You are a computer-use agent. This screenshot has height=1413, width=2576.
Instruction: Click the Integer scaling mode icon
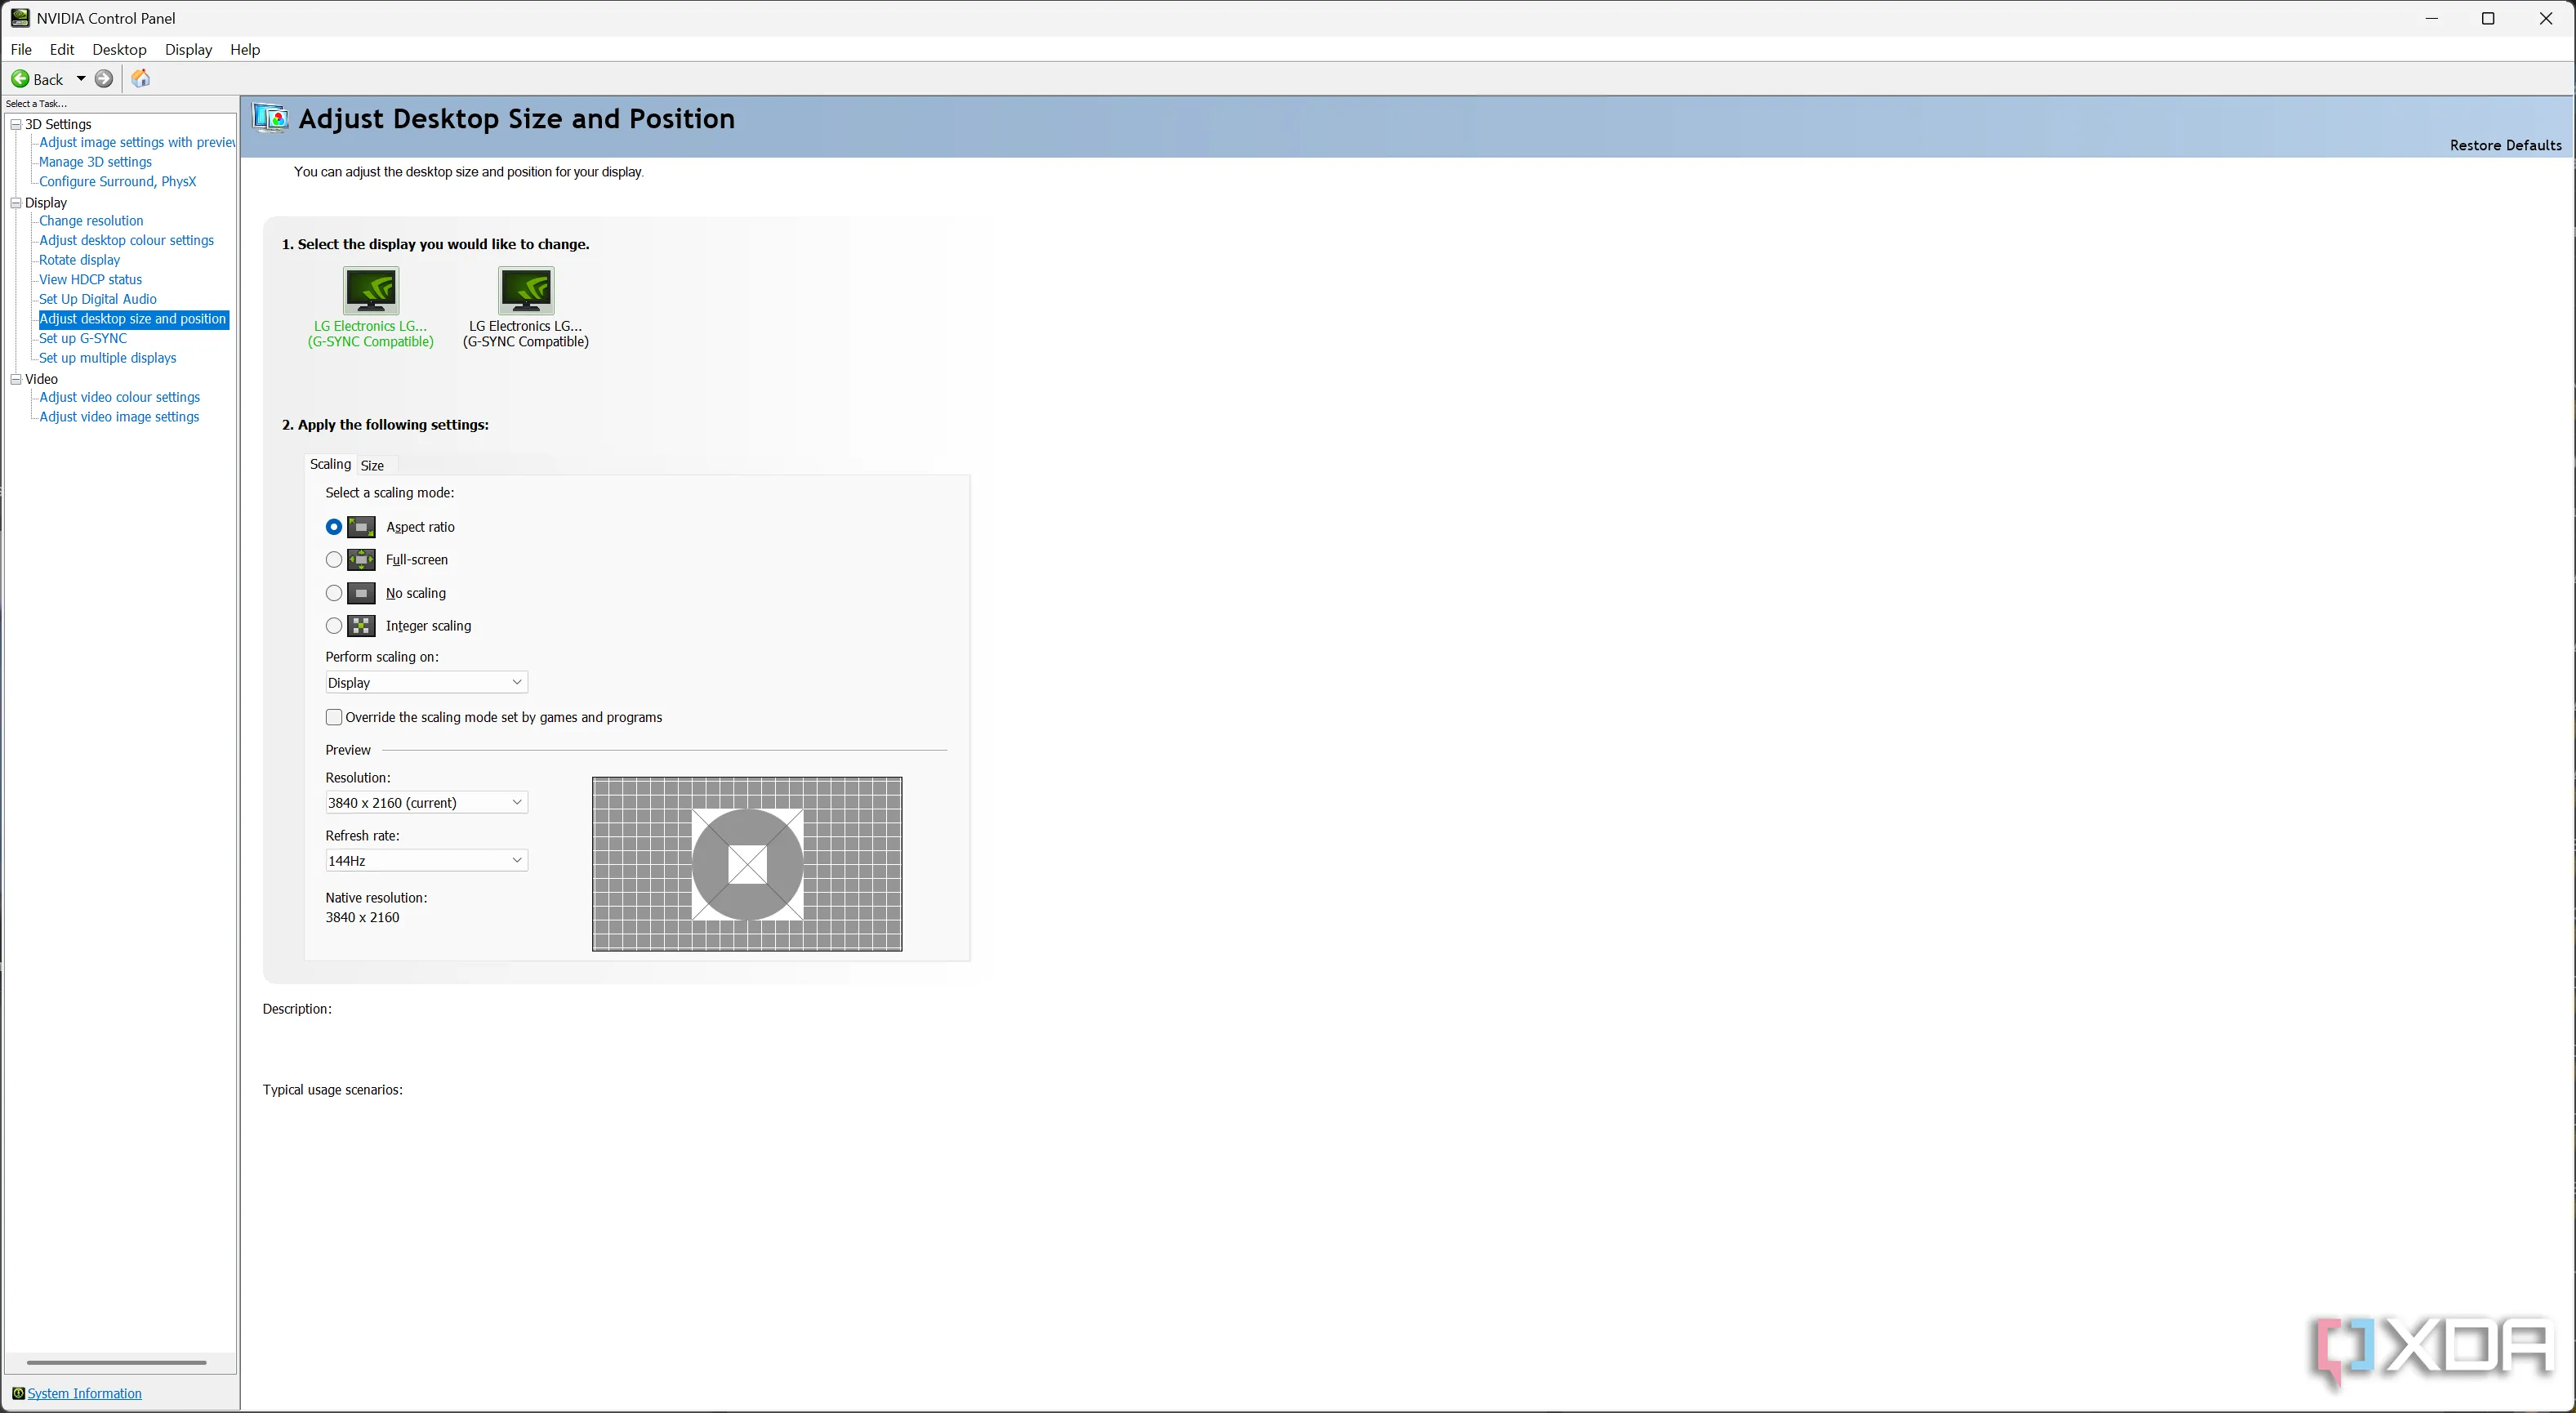click(x=361, y=626)
